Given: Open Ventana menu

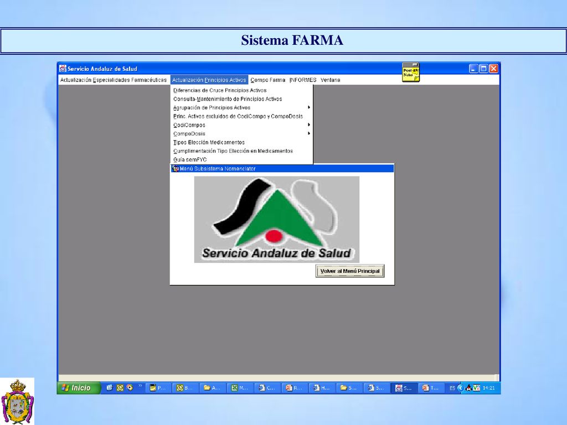Looking at the screenshot, I should tap(330, 80).
